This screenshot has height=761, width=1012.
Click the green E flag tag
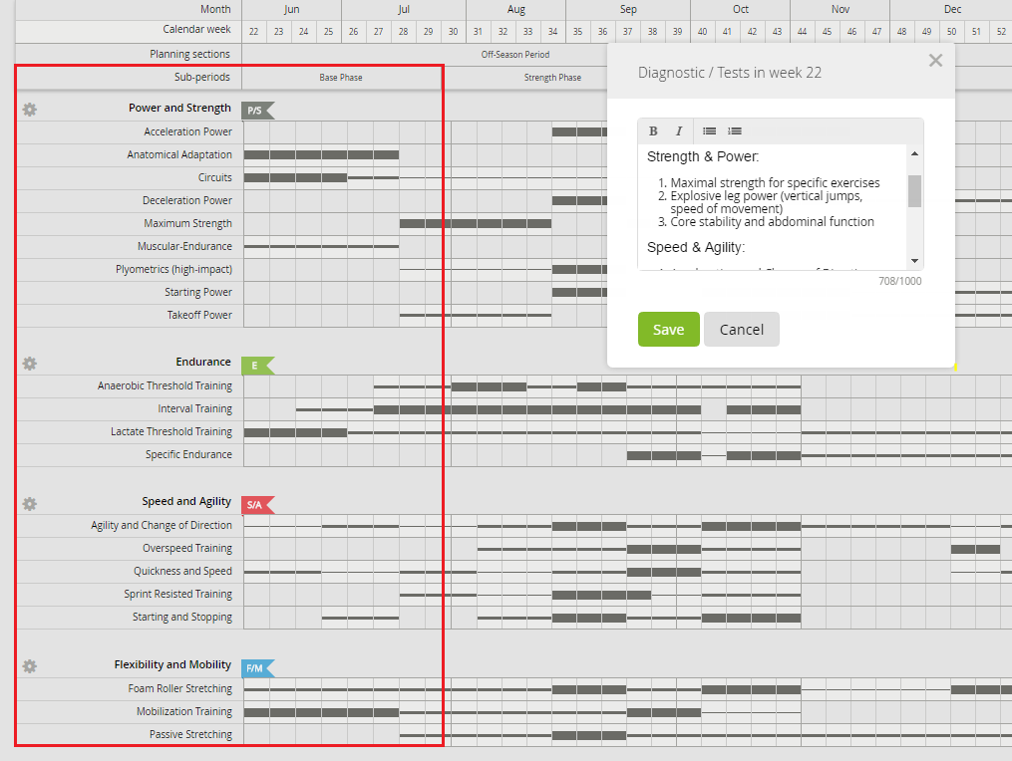[x=258, y=366]
